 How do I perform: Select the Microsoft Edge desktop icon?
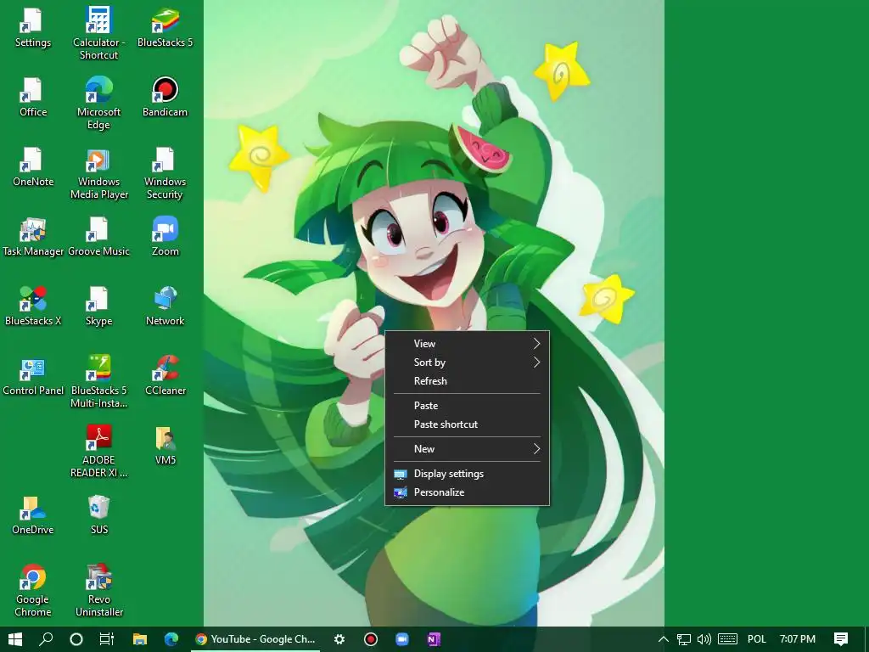(98, 103)
